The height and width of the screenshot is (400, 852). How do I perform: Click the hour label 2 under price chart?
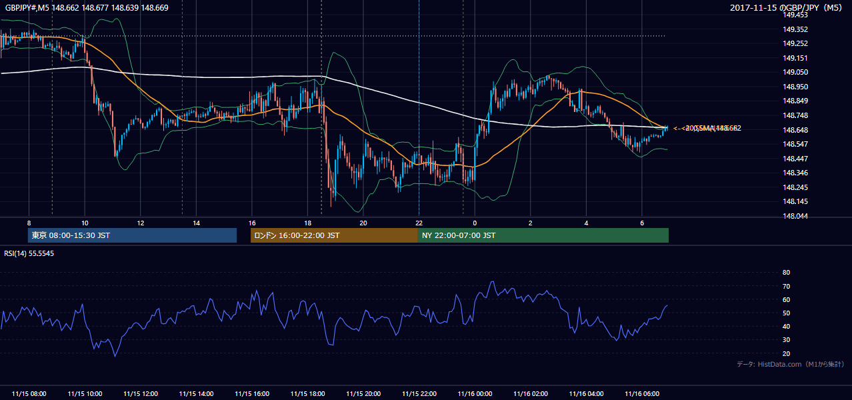pos(531,223)
